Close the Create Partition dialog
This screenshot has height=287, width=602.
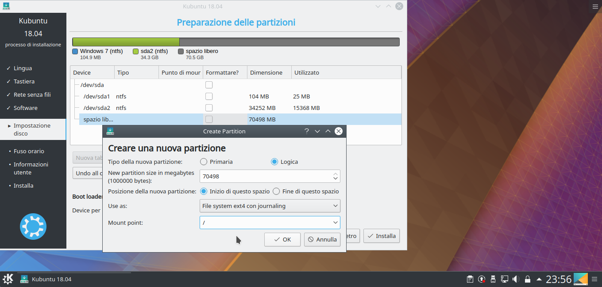pyautogui.click(x=339, y=131)
